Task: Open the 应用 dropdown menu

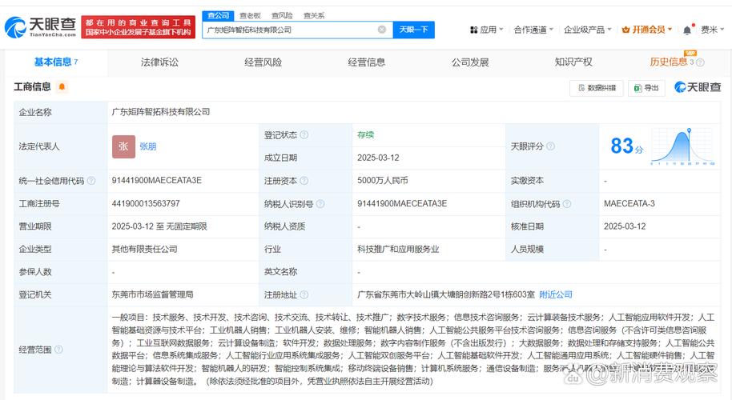Action: (x=487, y=30)
